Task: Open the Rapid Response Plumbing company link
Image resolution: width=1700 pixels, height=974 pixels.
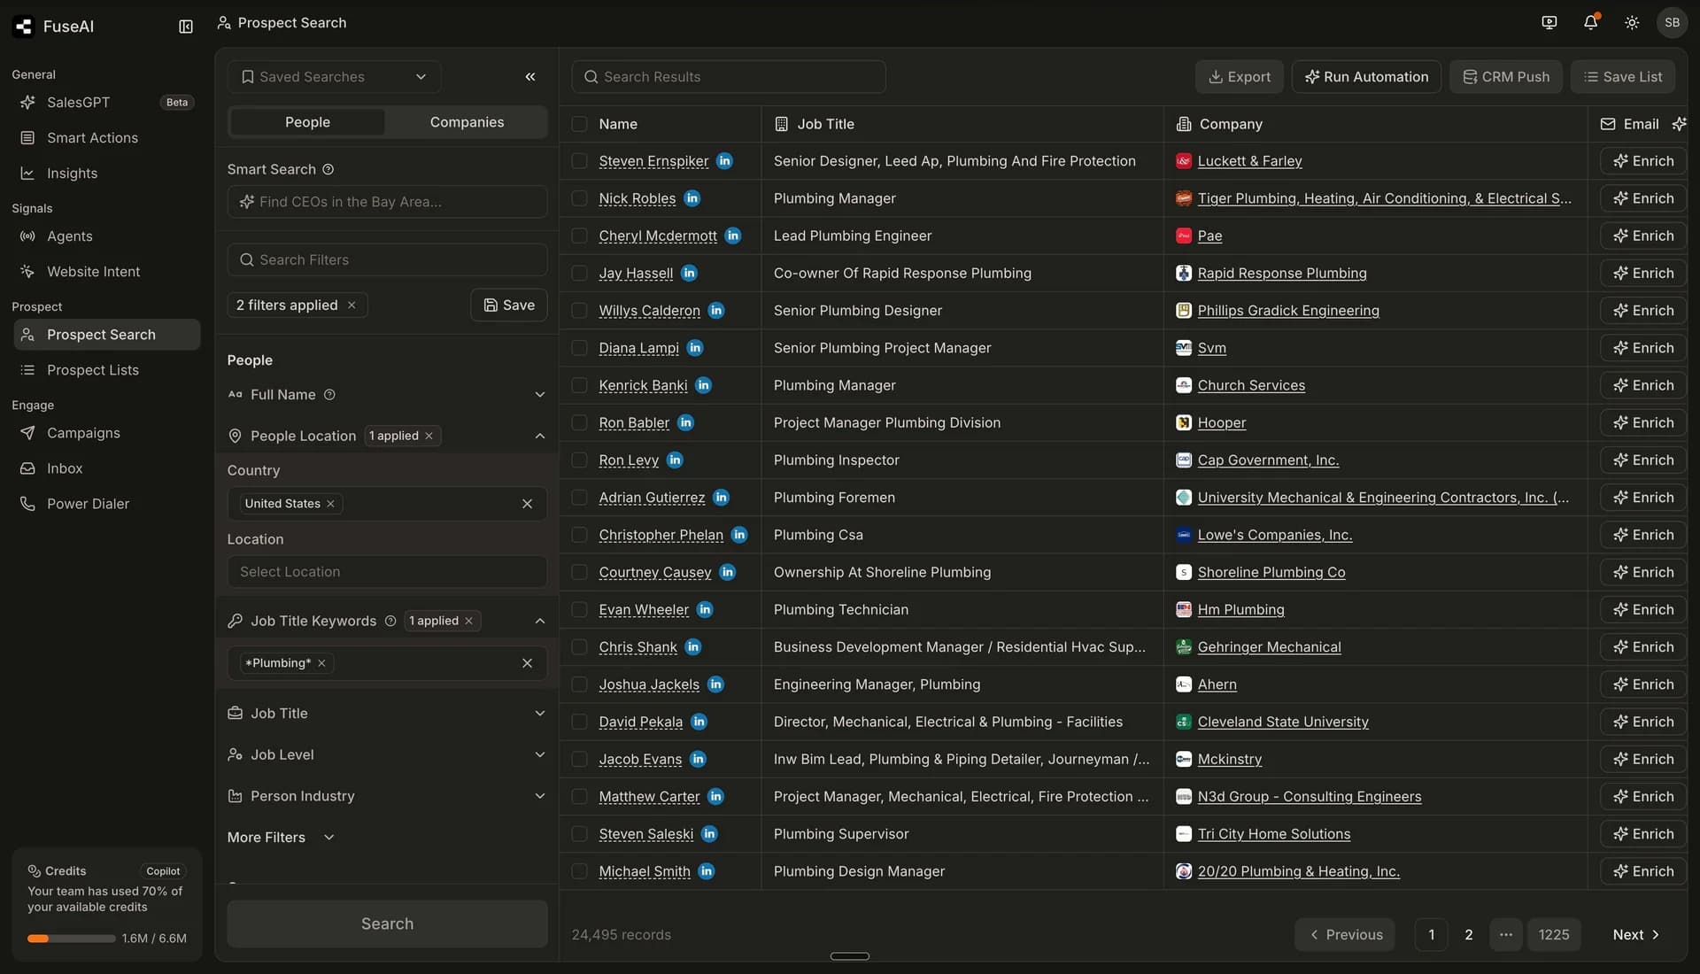Action: click(1282, 273)
